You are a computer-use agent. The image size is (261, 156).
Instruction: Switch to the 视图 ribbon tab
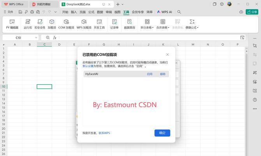point(117,12)
